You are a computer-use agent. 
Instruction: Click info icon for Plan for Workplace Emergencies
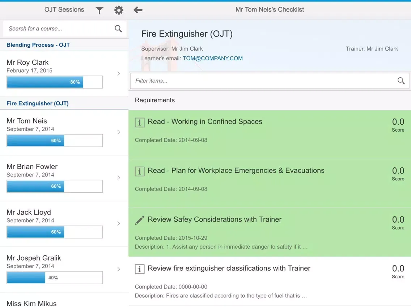tap(139, 171)
